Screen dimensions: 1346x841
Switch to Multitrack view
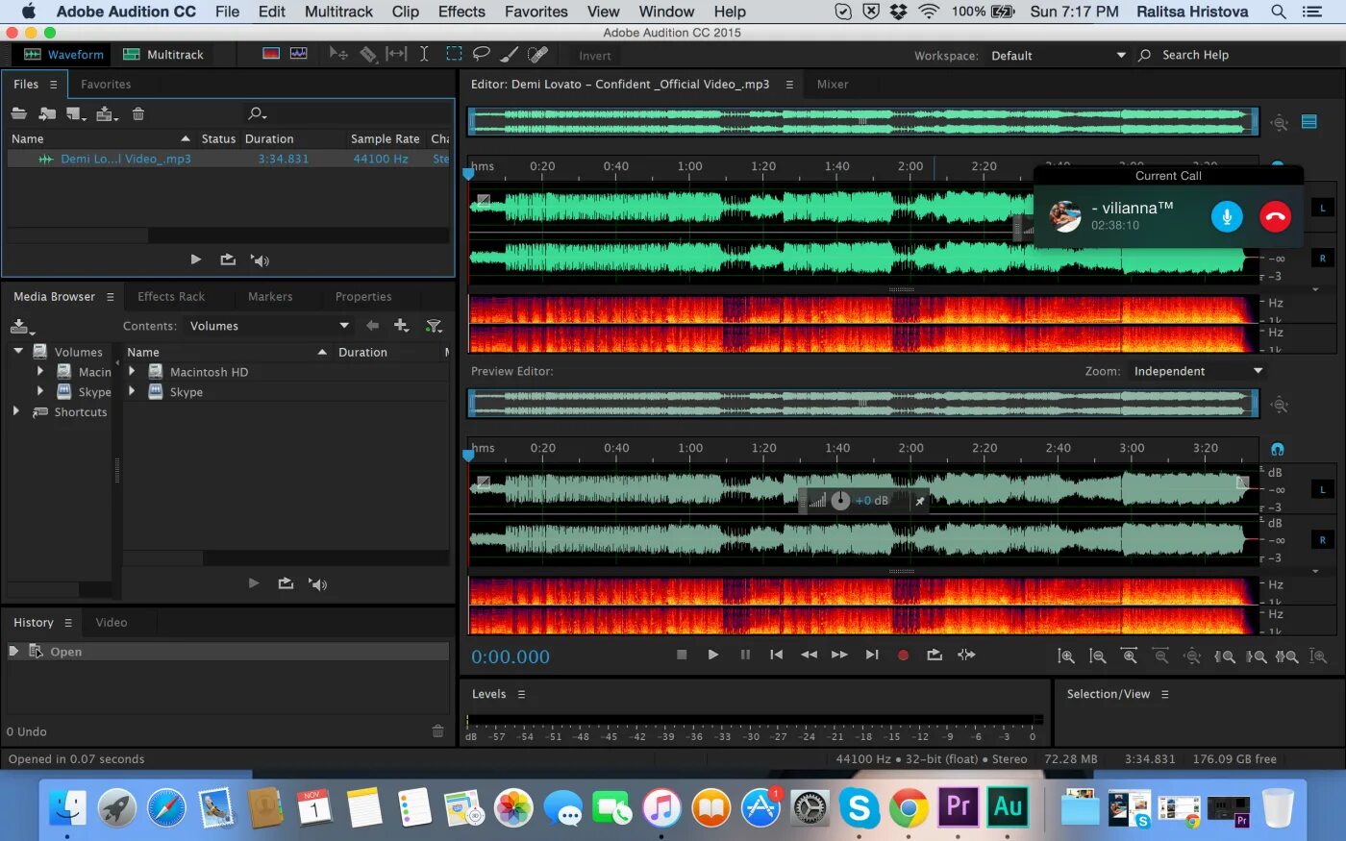pyautogui.click(x=163, y=54)
